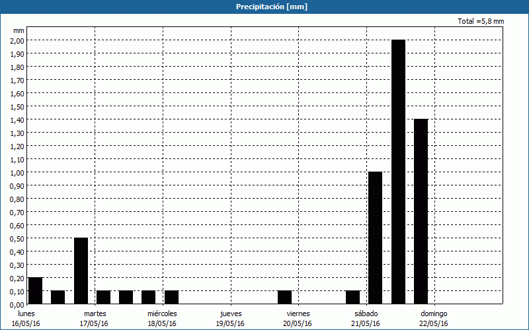Image resolution: width=529 pixels, height=330 pixels.
Task: Click the lone small bar above viernes
Action: [284, 297]
